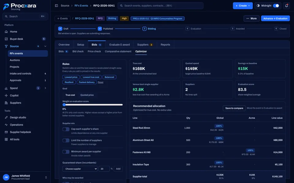Click the Awarded step 5 marker
Viewport: 294px width, 183px height.
click(232, 29)
